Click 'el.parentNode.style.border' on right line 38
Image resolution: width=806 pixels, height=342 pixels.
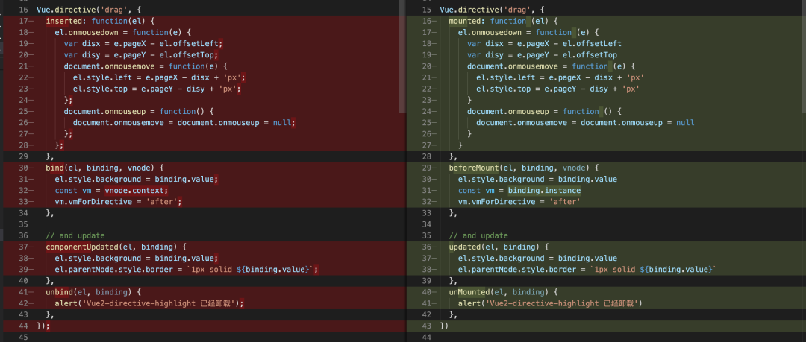click(x=517, y=270)
